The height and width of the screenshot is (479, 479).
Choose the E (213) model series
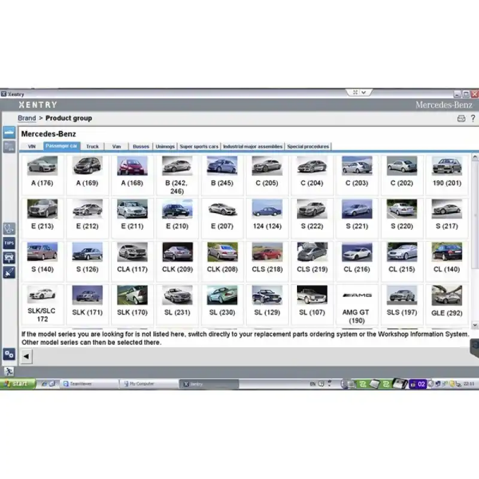(x=42, y=218)
